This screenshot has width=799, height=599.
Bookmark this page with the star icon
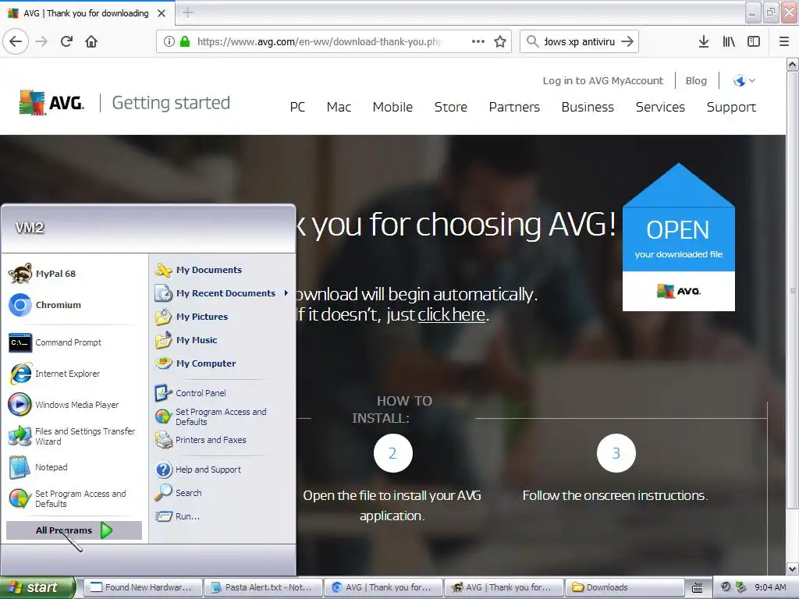(x=500, y=41)
